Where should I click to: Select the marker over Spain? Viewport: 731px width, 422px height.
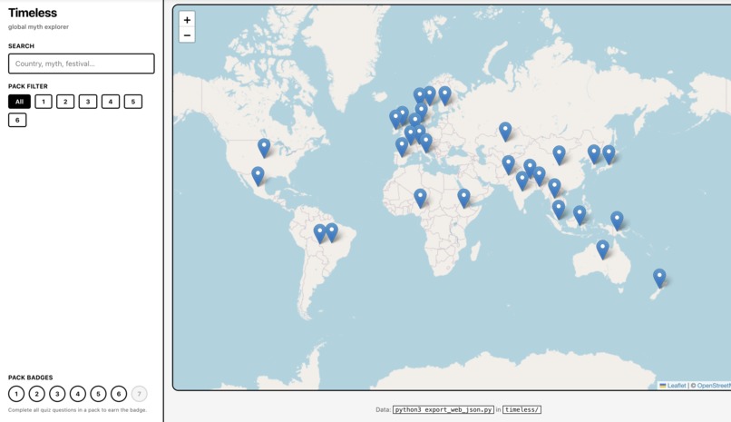tap(402, 147)
